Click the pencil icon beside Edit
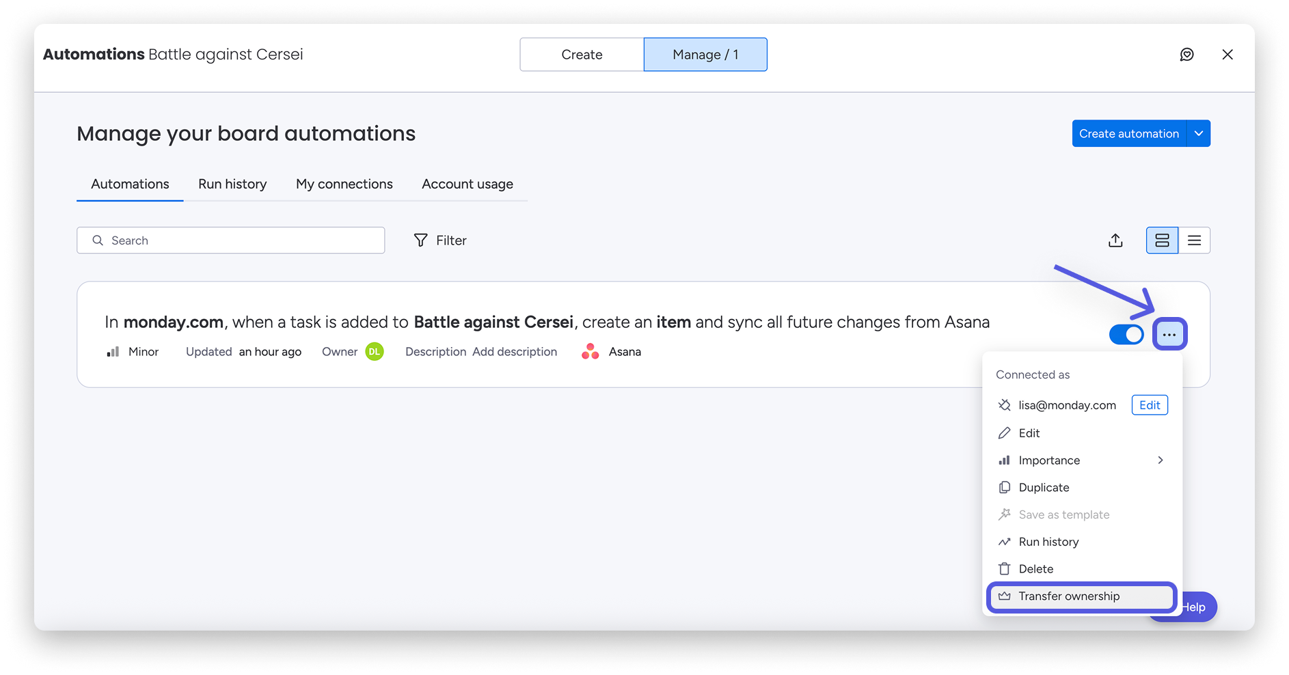The image size is (1289, 675). 1004,433
